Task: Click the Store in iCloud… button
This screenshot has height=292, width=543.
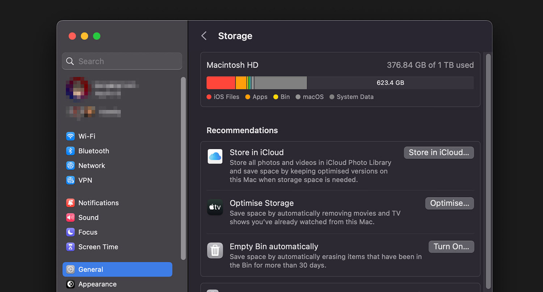Action: (x=439, y=153)
